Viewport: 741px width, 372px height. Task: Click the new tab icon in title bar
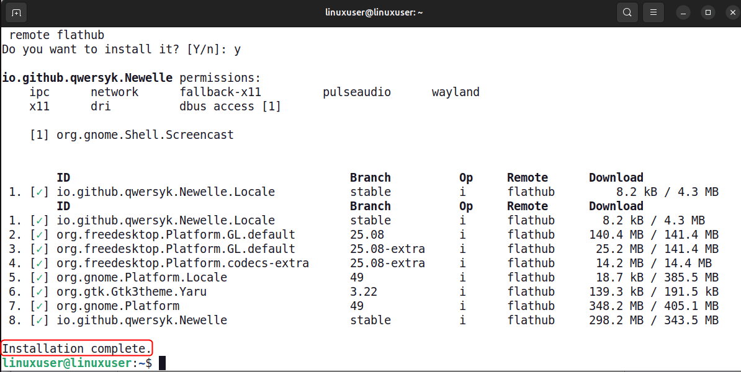(x=16, y=12)
